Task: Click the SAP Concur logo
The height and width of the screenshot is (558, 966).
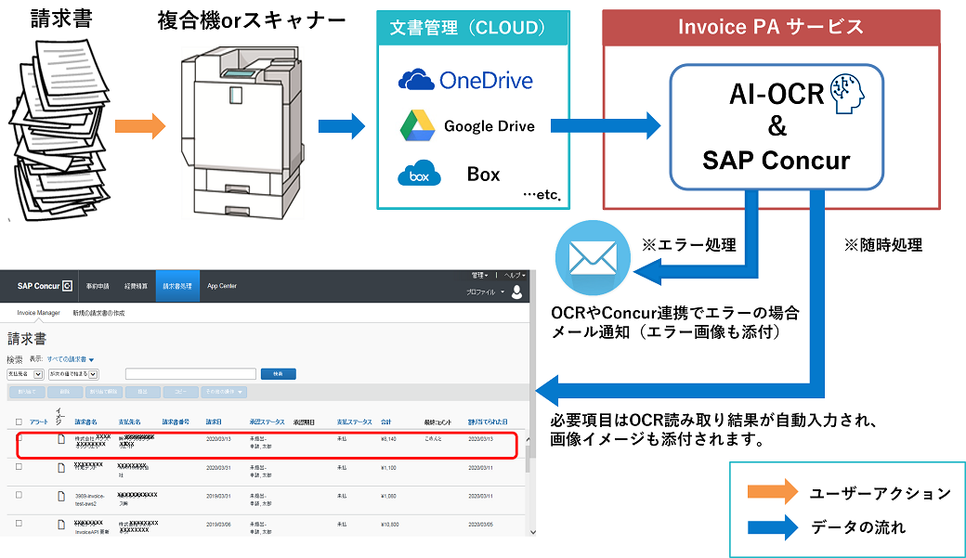Action: point(45,286)
